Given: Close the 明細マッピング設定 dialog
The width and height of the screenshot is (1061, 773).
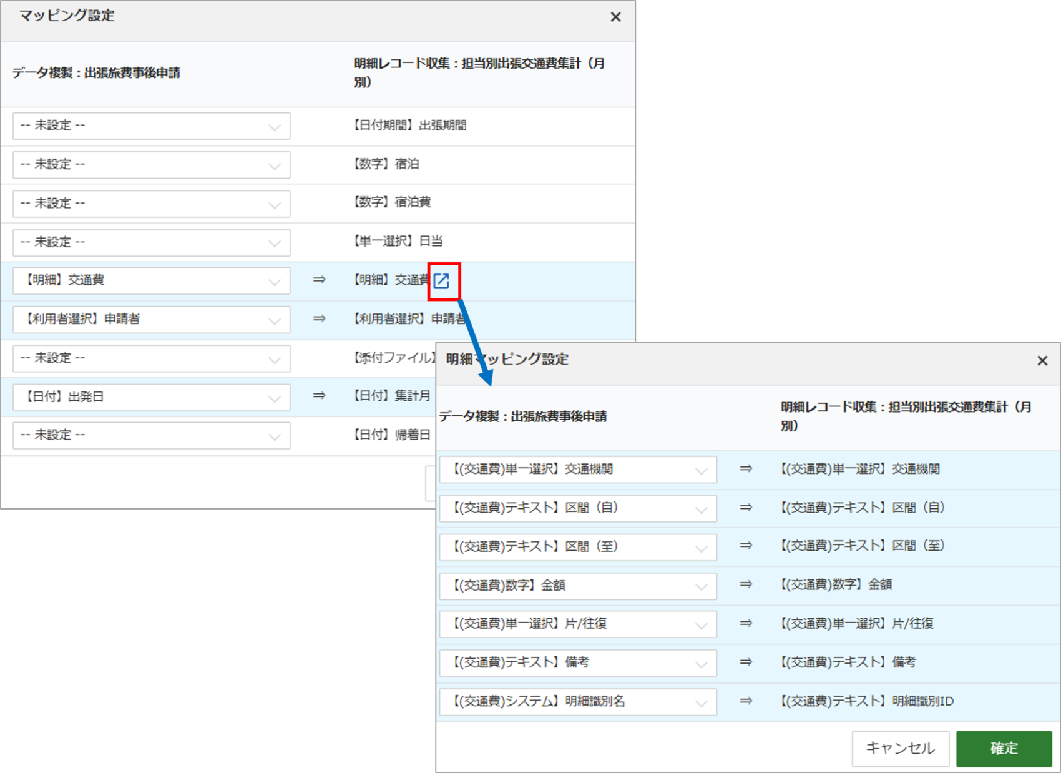Looking at the screenshot, I should pyautogui.click(x=1042, y=360).
